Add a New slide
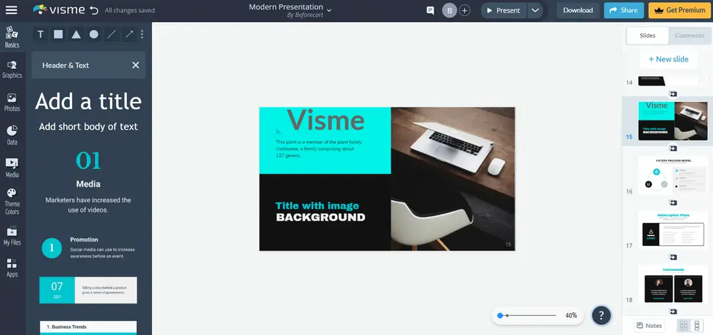The height and width of the screenshot is (335, 713). point(669,59)
